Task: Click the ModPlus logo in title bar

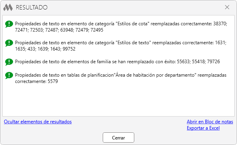Action: click(x=8, y=7)
